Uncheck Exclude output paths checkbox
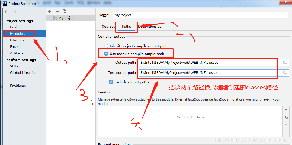This screenshot has height=145, width=292. [111, 82]
